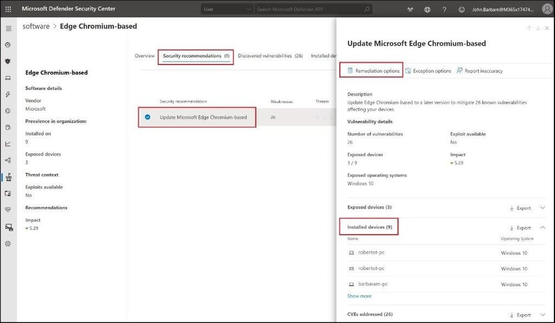Click Windows 10 in the barbaram-pc row
555x323 pixels.
514,285
